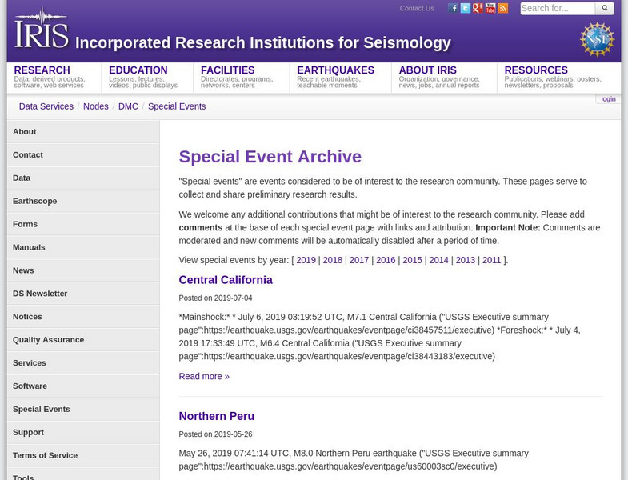Focus the 'Search for...' field
The height and width of the screenshot is (480, 628).
(558, 8)
